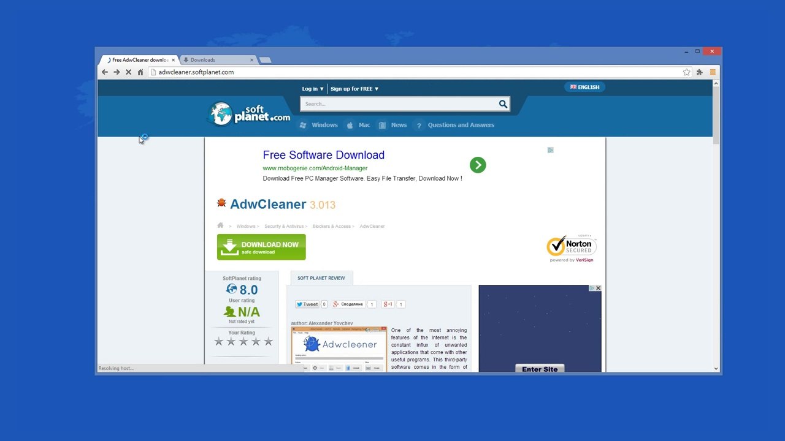Click the browser forward arrow
The image size is (785, 441).
[x=117, y=72]
